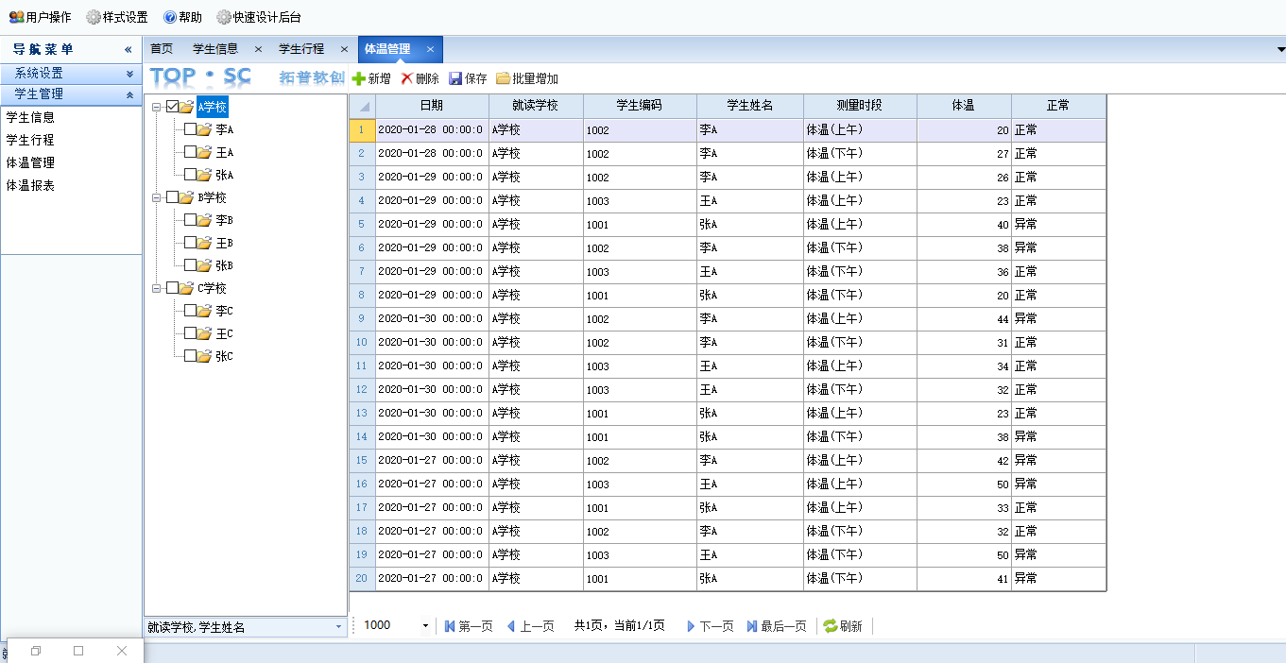The image size is (1286, 663).
Task: Select row 5 by its row number
Action: 363,225
